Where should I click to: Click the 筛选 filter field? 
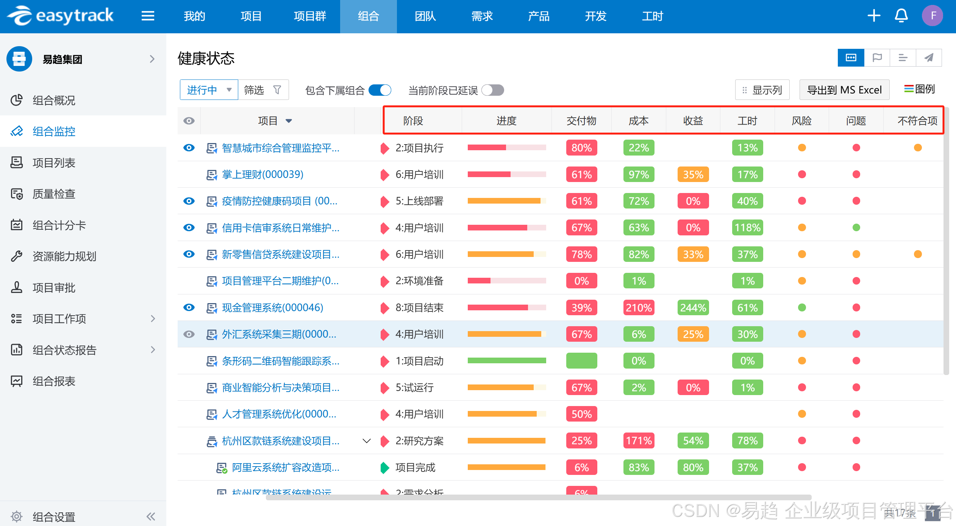coord(263,90)
